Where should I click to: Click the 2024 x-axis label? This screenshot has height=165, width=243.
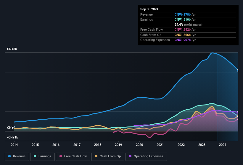pos(223,145)
